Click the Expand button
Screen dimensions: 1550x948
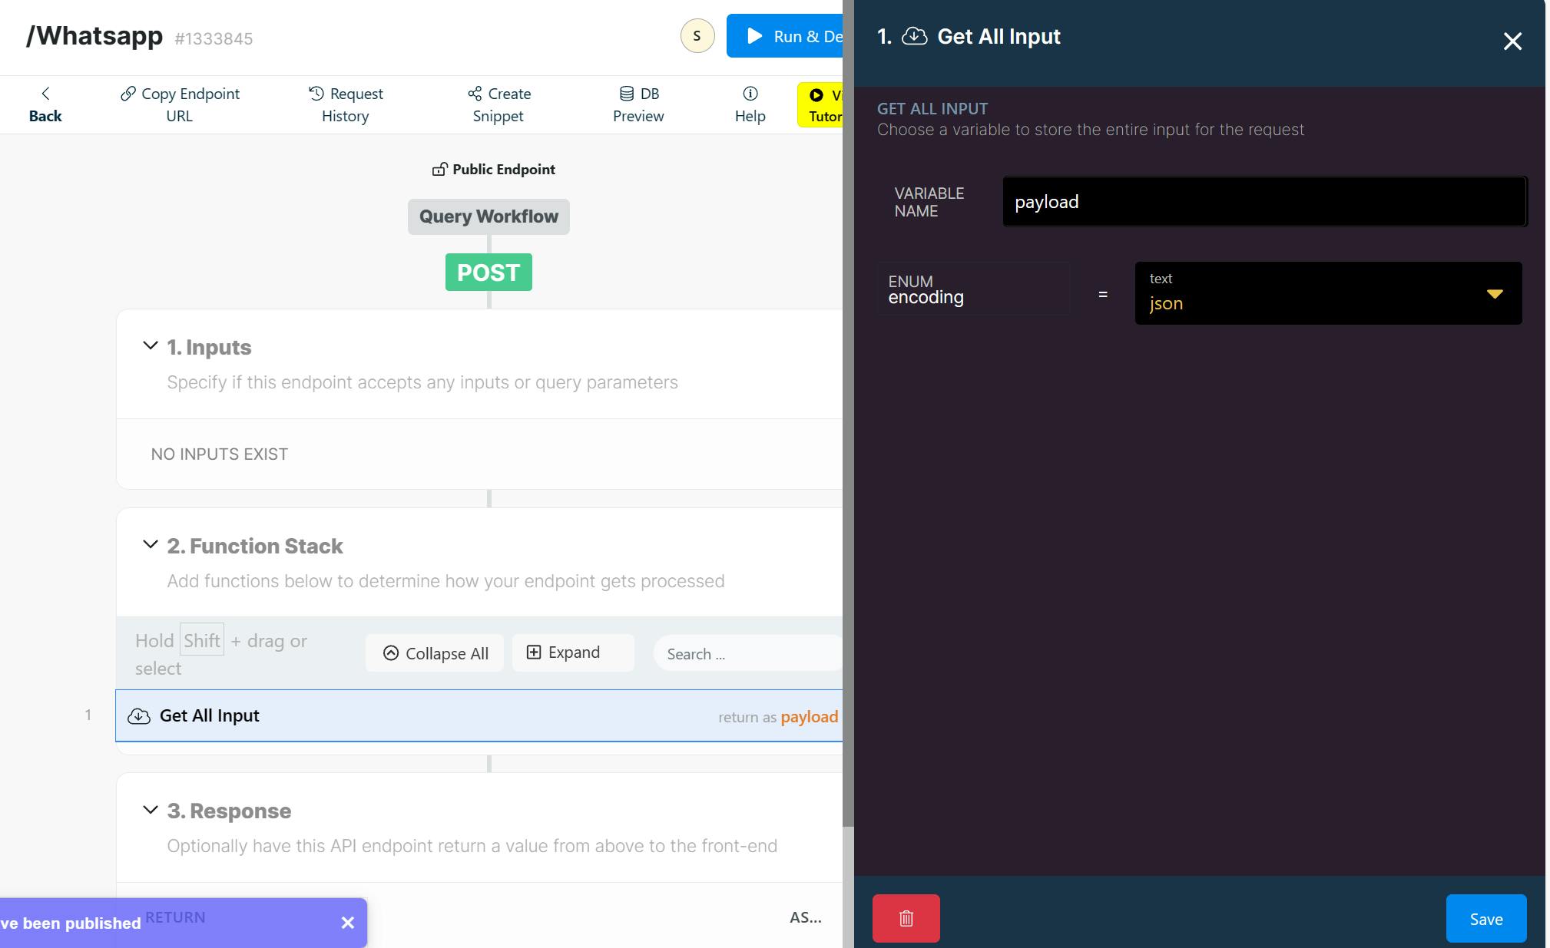573,652
